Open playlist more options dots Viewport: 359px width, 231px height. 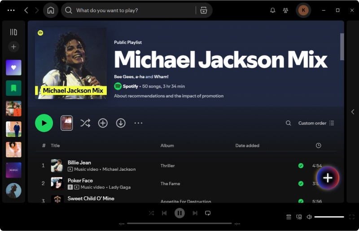coord(138,123)
